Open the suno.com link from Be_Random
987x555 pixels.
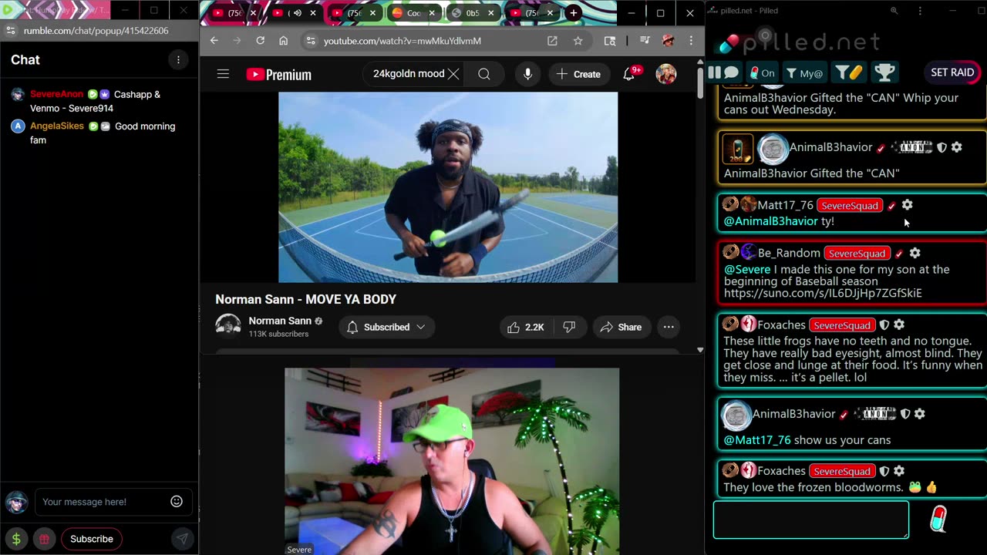point(823,293)
